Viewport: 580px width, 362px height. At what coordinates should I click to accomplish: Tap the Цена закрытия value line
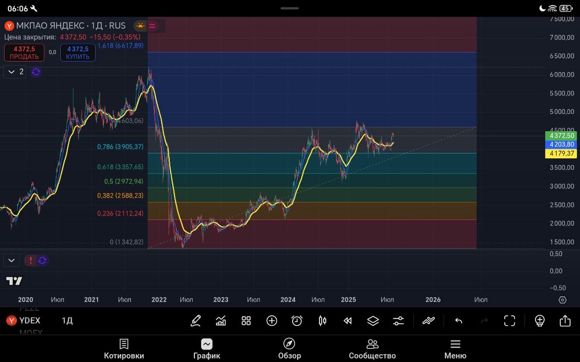(x=72, y=37)
